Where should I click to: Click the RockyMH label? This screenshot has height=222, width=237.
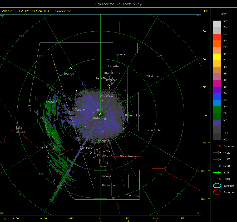coord(70,74)
